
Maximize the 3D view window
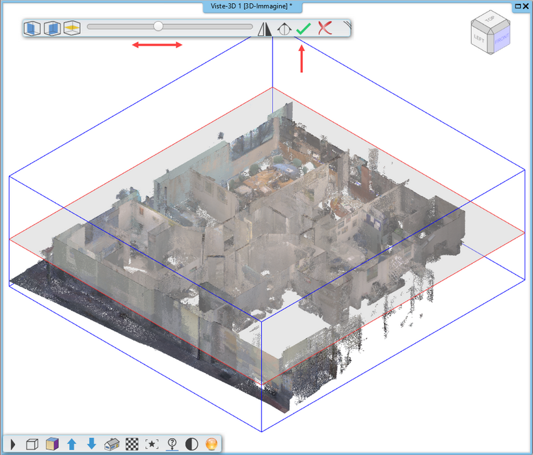coord(518,6)
